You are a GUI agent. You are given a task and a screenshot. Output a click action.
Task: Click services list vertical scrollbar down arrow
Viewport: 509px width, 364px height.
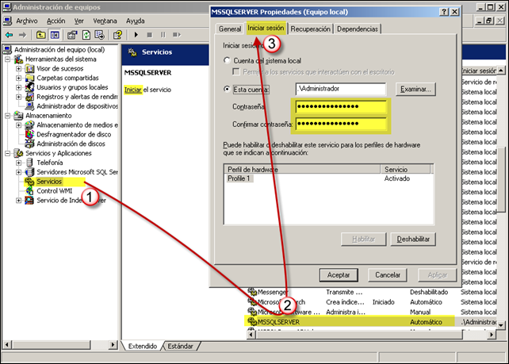coord(501,324)
